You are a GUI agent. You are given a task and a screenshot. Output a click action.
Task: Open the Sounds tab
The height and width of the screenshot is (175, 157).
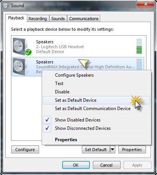pyautogui.click(x=58, y=19)
